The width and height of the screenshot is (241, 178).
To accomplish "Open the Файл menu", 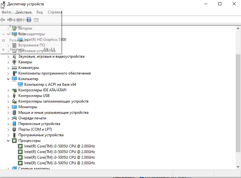I will click(x=6, y=12).
